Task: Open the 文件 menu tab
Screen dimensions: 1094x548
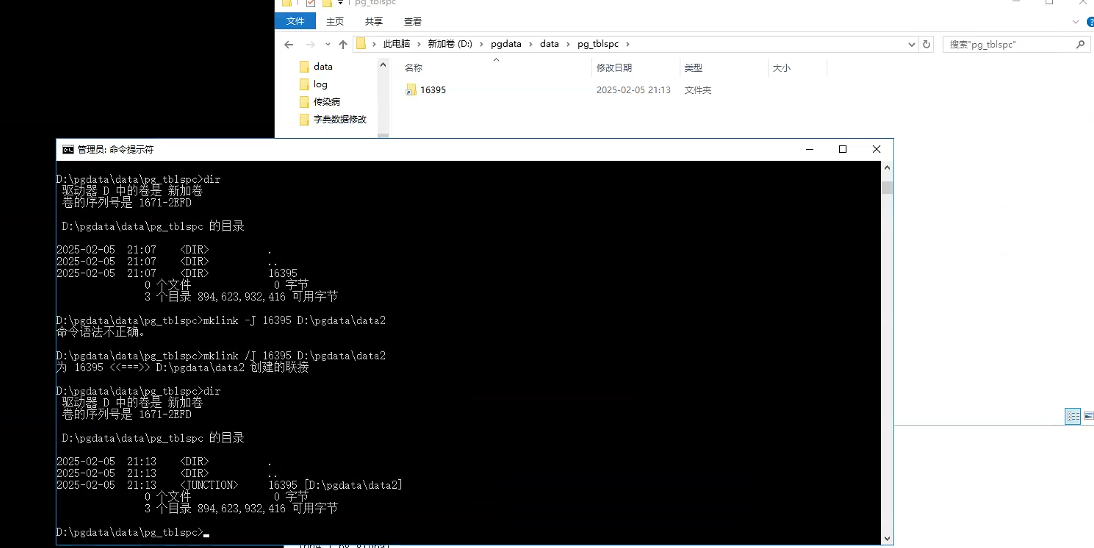Action: click(x=295, y=21)
